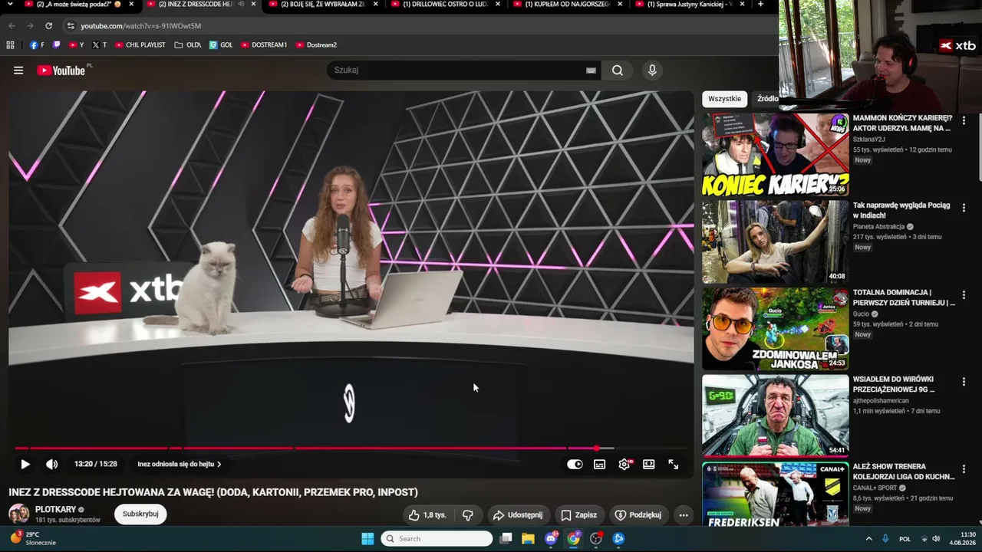Open the CHIL PLAYLIST bookmark
The width and height of the screenshot is (982, 552).
point(140,45)
